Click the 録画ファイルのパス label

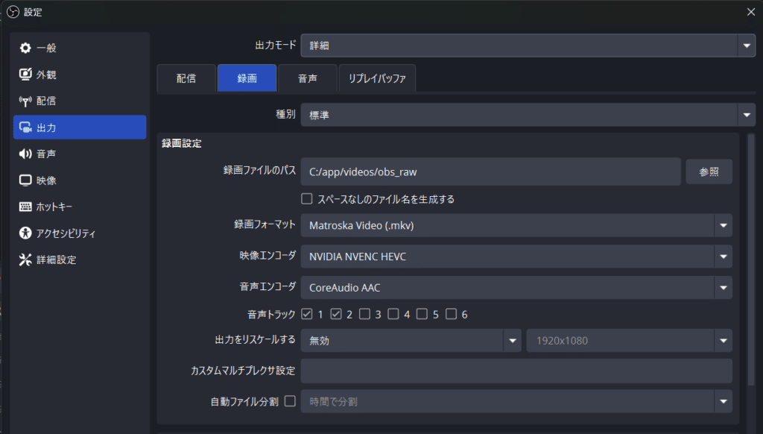pos(259,170)
